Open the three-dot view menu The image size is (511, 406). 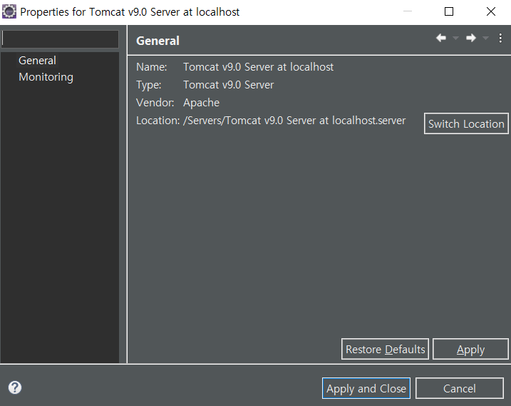coord(500,38)
